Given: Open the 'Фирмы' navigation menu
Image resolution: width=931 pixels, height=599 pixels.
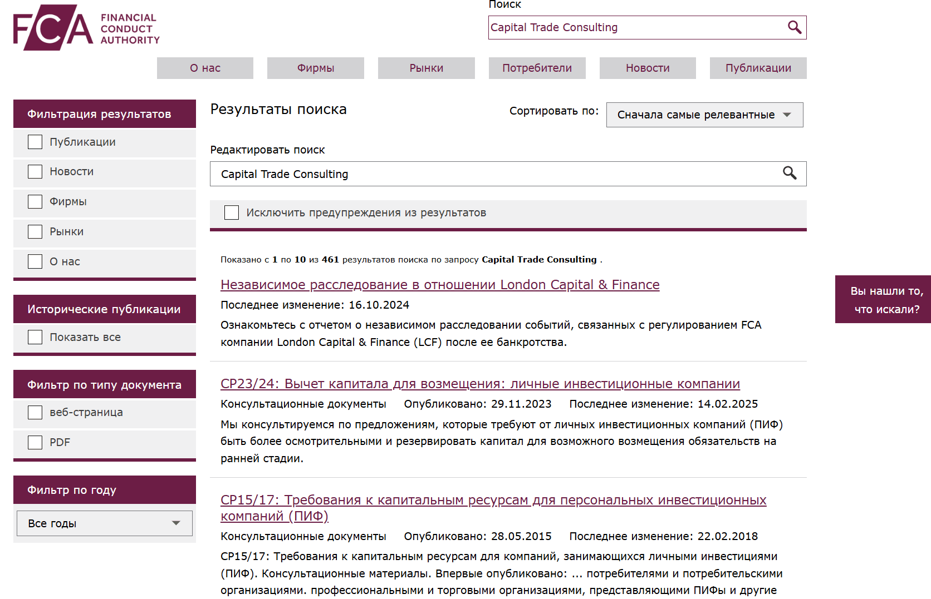Looking at the screenshot, I should click(x=316, y=68).
